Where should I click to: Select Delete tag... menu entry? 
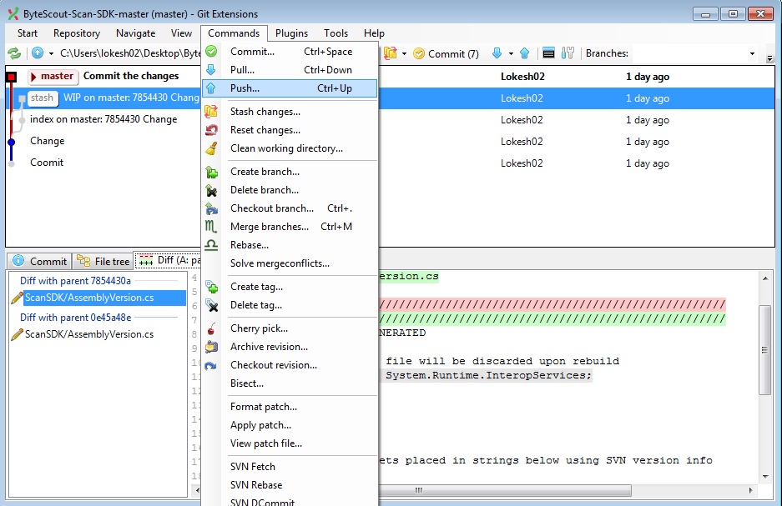tap(290, 305)
